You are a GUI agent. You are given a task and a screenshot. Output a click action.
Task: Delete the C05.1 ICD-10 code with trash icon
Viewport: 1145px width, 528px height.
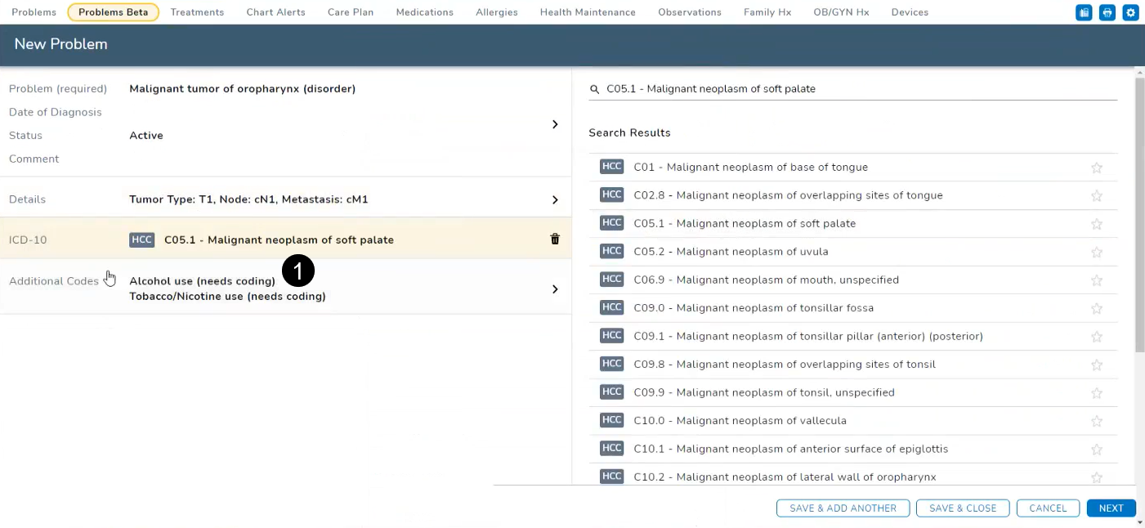click(555, 239)
